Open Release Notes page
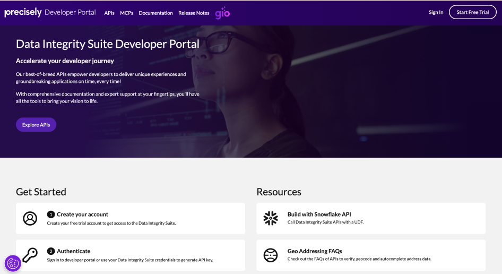The height and width of the screenshot is (274, 502). pos(194,13)
